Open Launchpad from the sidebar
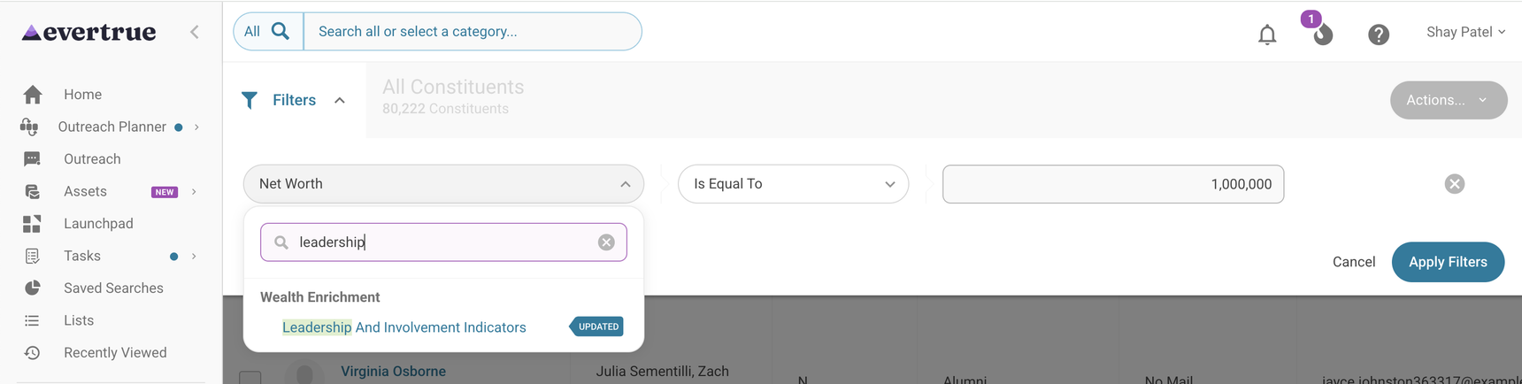The width and height of the screenshot is (1522, 384). click(x=98, y=224)
